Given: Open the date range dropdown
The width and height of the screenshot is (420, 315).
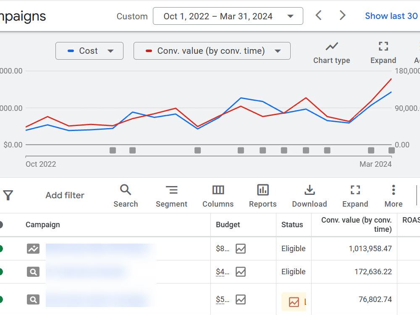Looking at the screenshot, I should pyautogui.click(x=228, y=16).
